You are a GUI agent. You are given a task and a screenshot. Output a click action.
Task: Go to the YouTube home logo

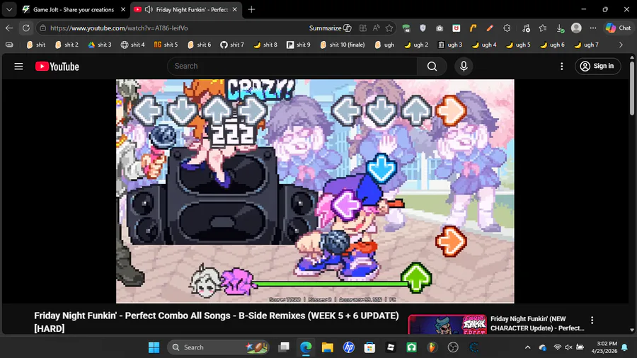click(x=57, y=67)
